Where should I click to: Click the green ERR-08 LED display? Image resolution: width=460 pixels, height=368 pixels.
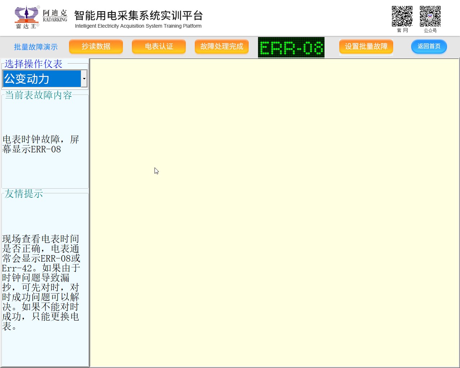tap(291, 47)
